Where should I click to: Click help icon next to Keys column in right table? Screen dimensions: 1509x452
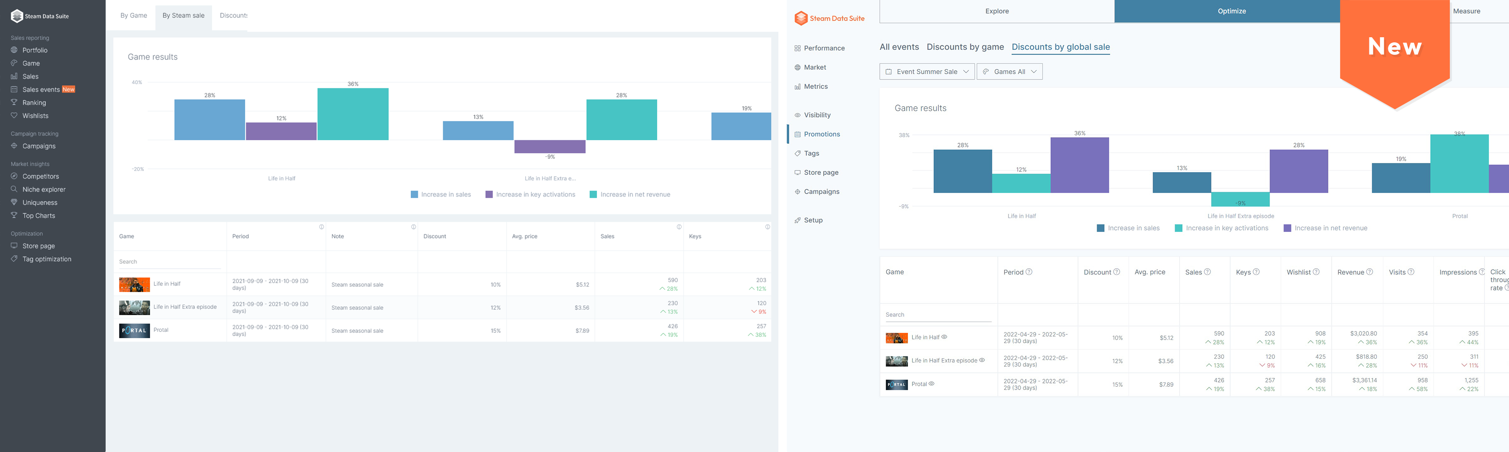pos(1256,272)
